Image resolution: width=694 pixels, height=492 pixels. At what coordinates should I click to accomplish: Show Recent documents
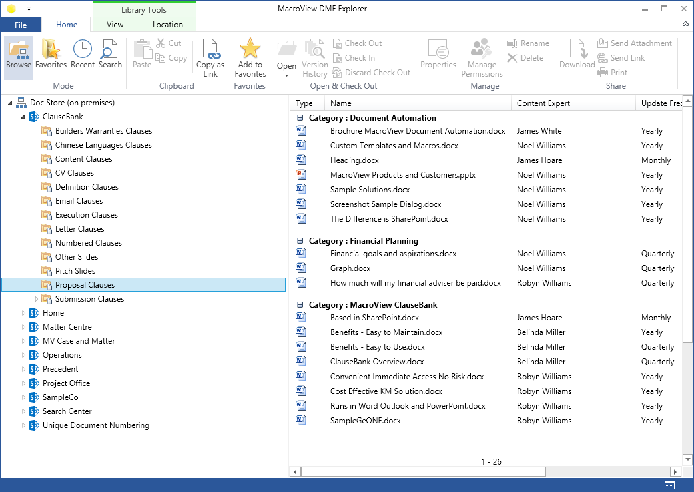[x=82, y=54]
